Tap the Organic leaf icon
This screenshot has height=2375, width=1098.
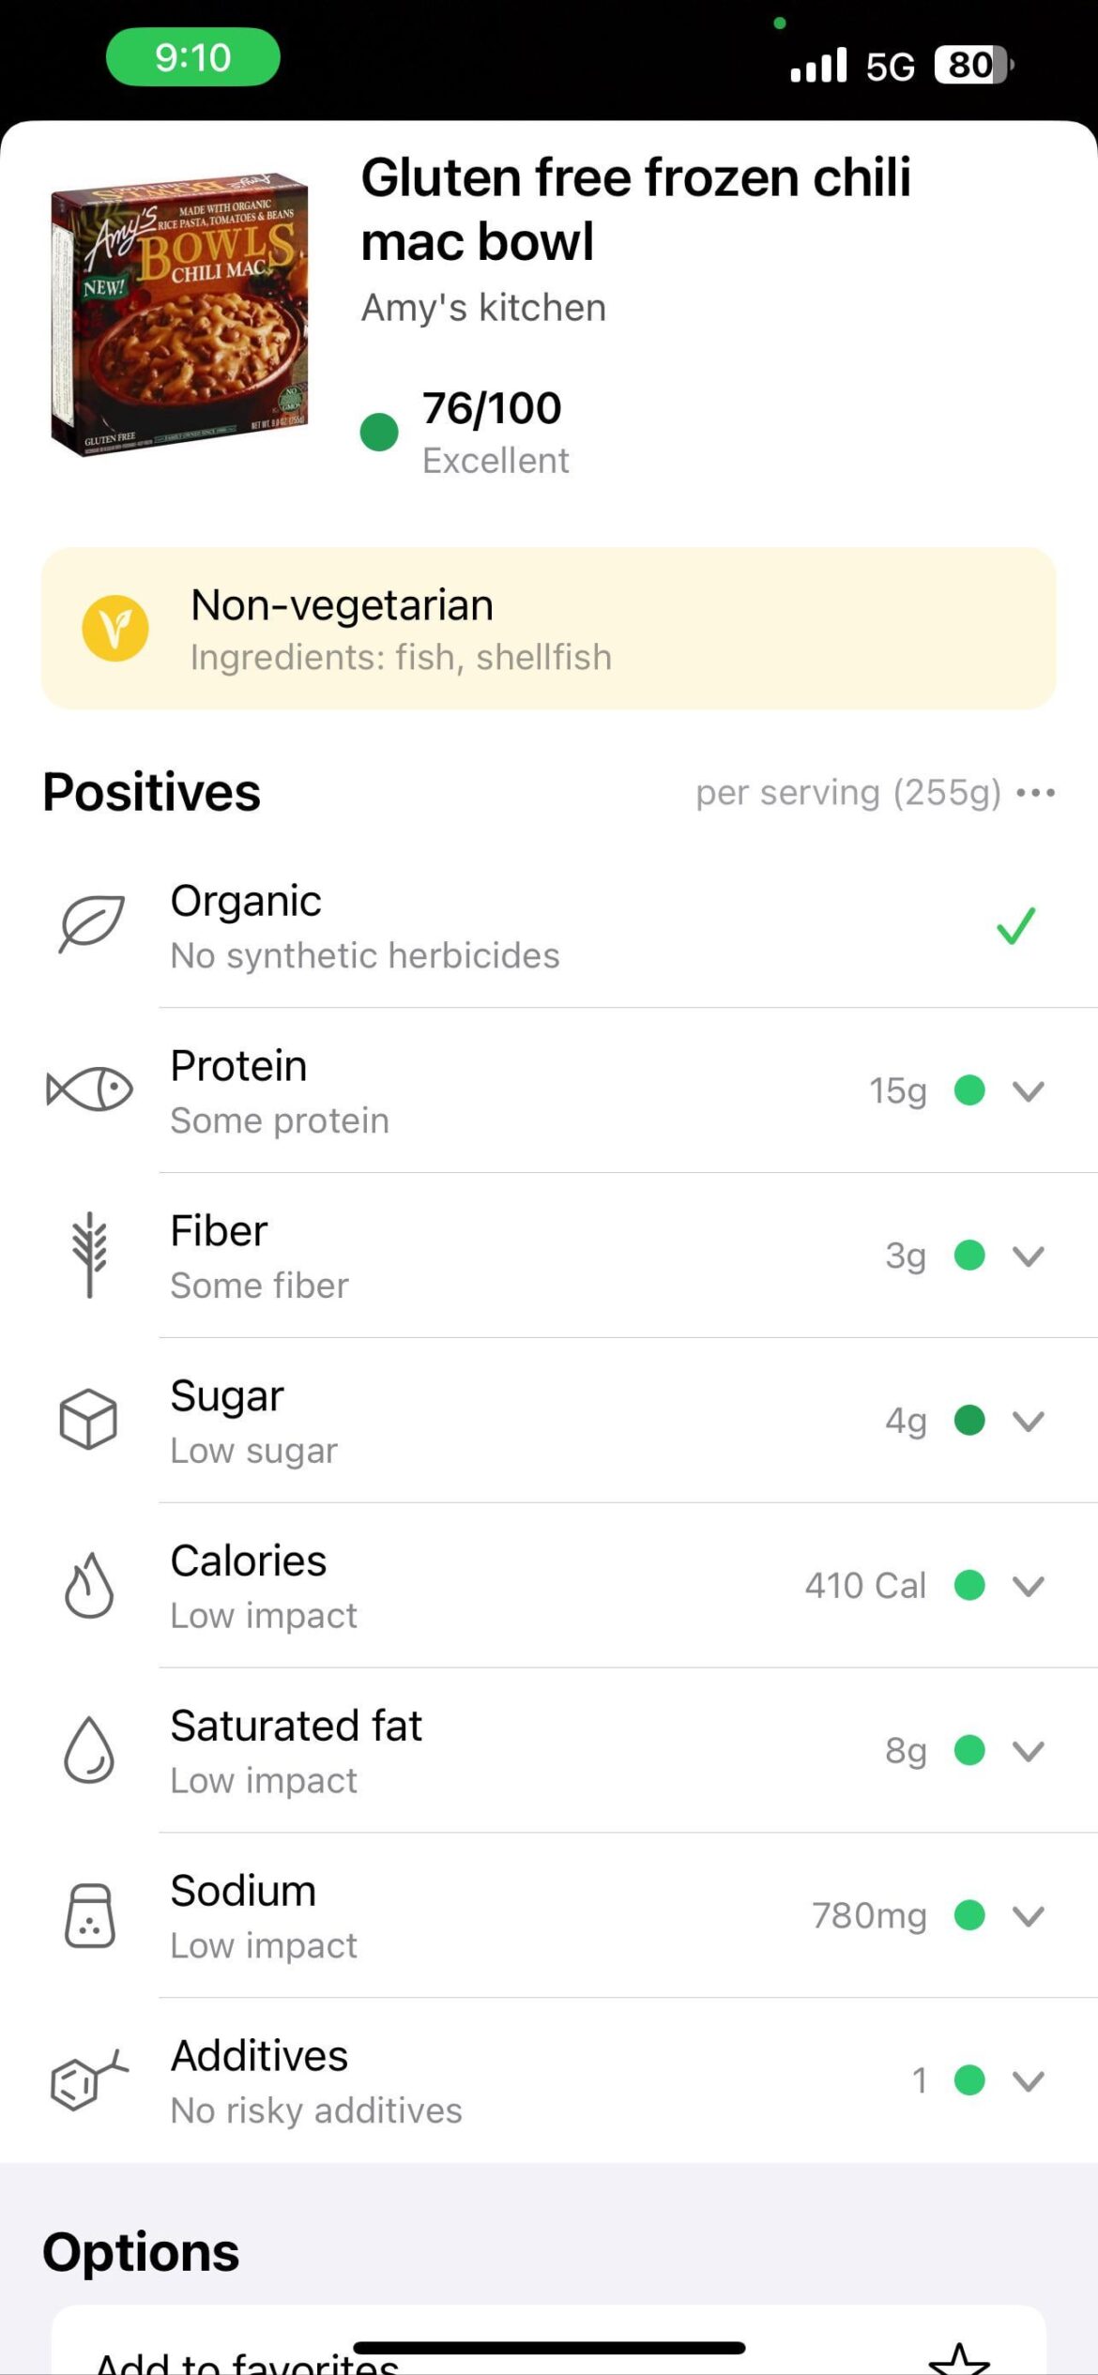point(91,923)
